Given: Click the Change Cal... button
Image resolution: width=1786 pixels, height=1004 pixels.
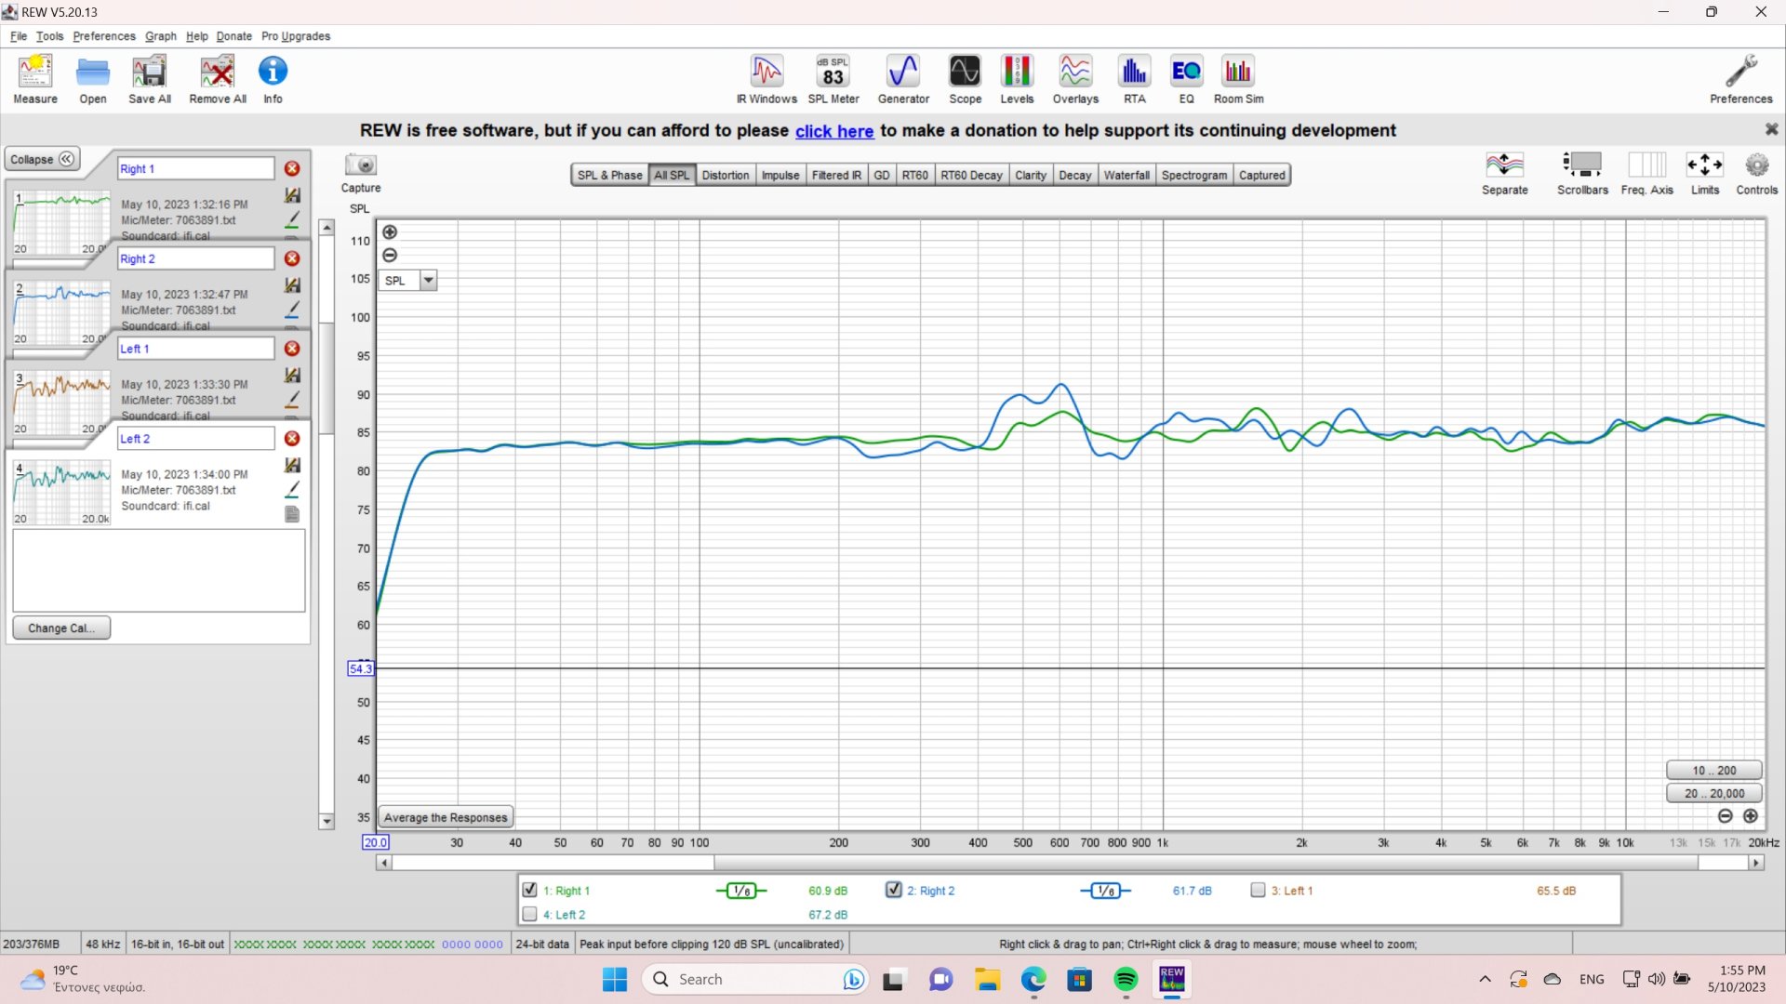Looking at the screenshot, I should click(x=61, y=628).
